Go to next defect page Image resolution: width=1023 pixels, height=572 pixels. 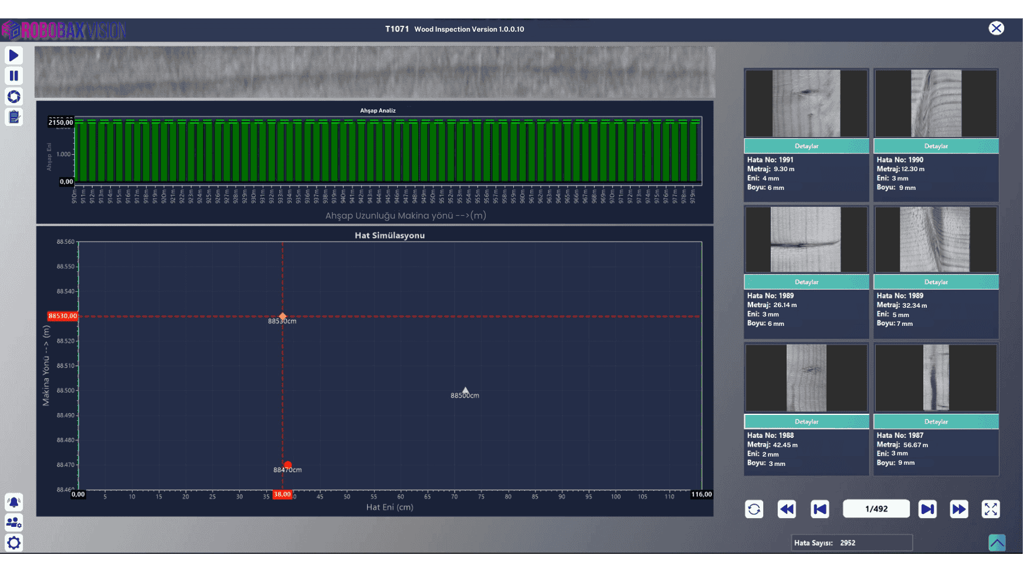pos(927,509)
